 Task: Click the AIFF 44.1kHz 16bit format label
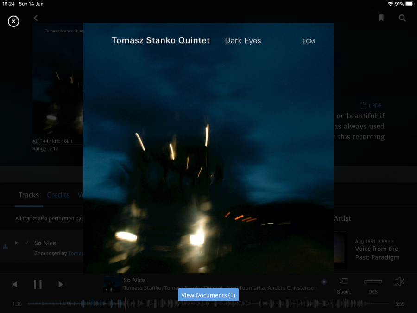click(52, 141)
